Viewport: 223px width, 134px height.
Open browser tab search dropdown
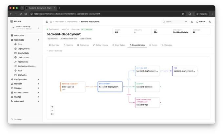point(22,8)
